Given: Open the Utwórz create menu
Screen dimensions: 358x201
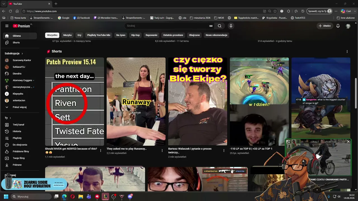Looking at the screenshot, I should 325,26.
